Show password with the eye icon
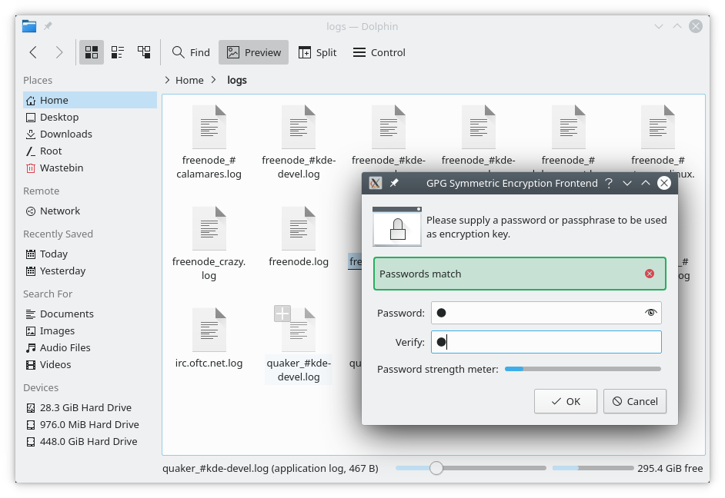 (651, 313)
